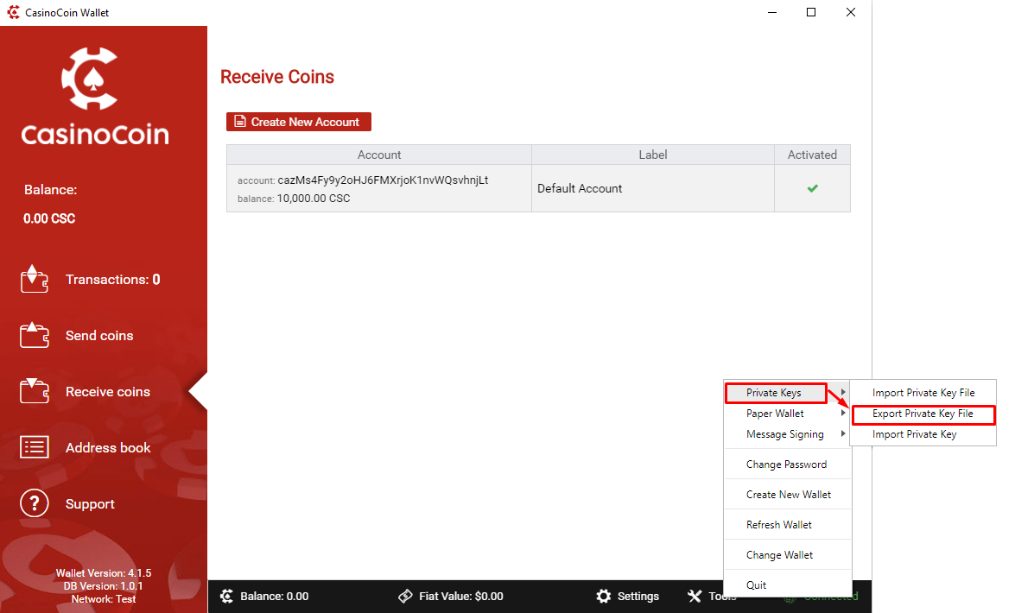Click the Fiat Value: $0.00 status text
This screenshot has height=613, width=1015.
pos(461,597)
